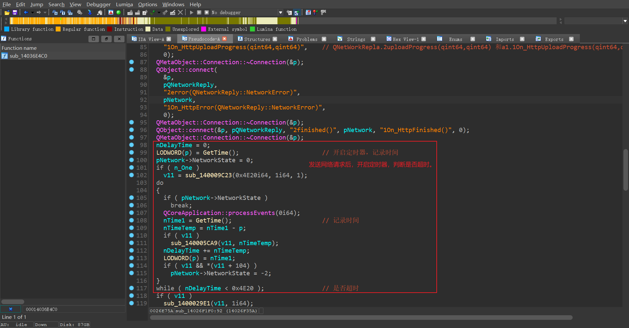
Task: Start the process with the play icon
Action: [192, 12]
